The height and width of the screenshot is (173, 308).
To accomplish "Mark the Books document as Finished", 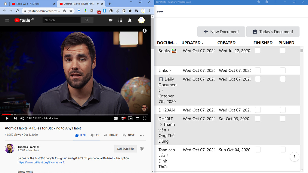I will 258,50.
